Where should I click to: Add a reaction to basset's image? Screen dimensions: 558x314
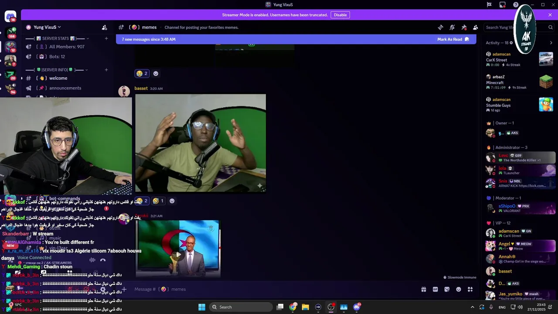172,201
